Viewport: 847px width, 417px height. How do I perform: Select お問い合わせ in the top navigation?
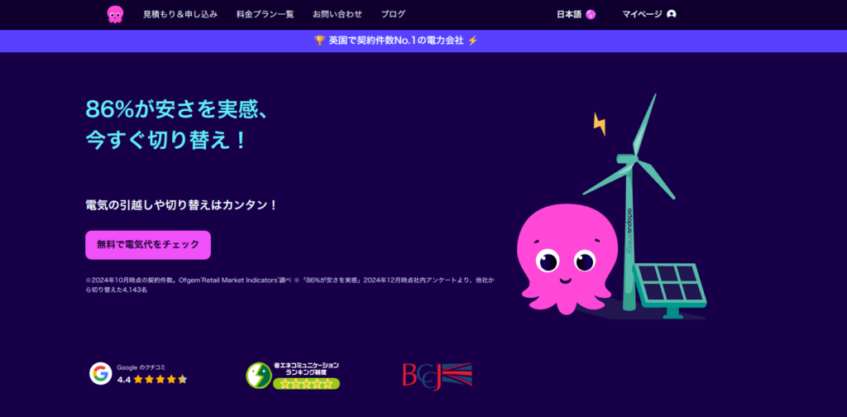(x=337, y=14)
